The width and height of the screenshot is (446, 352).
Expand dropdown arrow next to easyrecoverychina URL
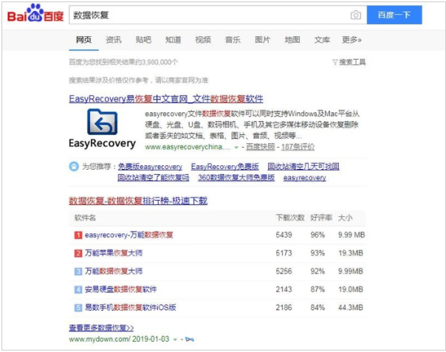236,147
